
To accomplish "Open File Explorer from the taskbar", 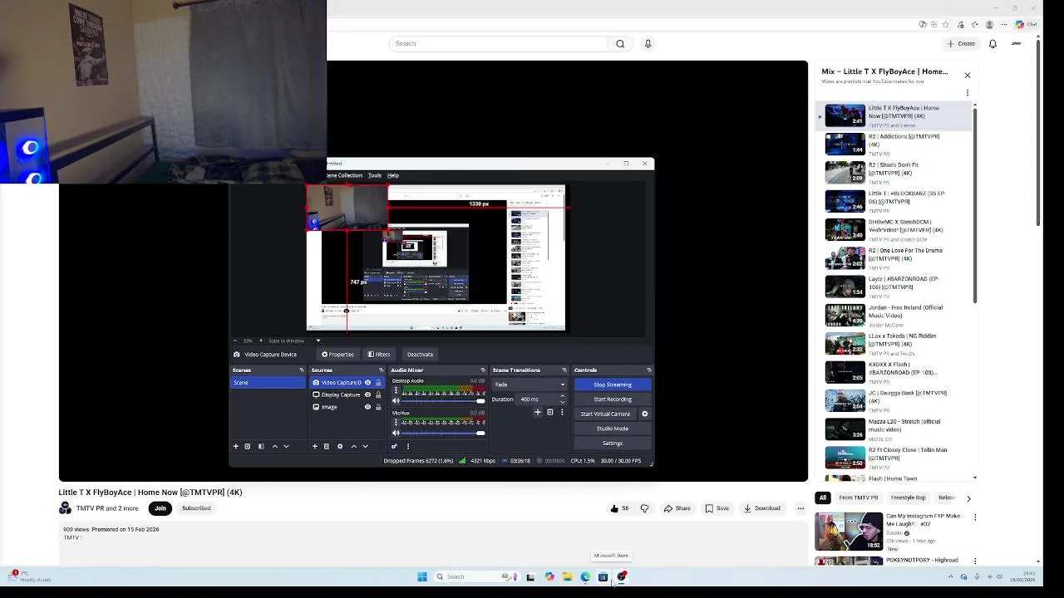I will click(567, 577).
